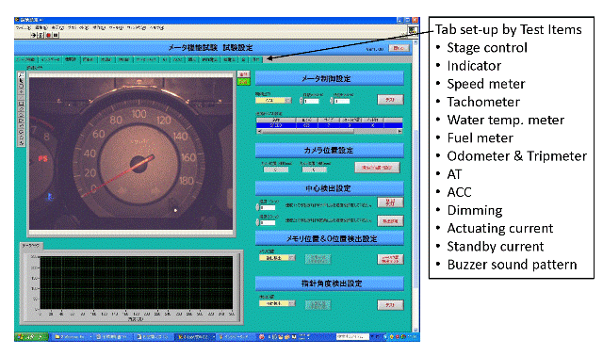Click the highlighted active taskbar item
This screenshot has height=356, width=603.
(195, 337)
